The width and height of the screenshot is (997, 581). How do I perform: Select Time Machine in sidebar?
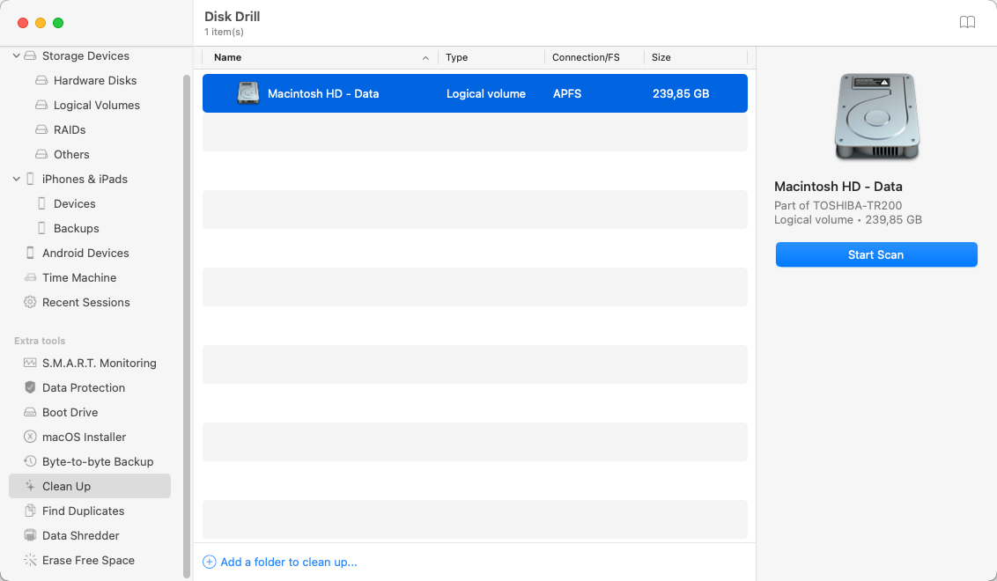(x=79, y=277)
